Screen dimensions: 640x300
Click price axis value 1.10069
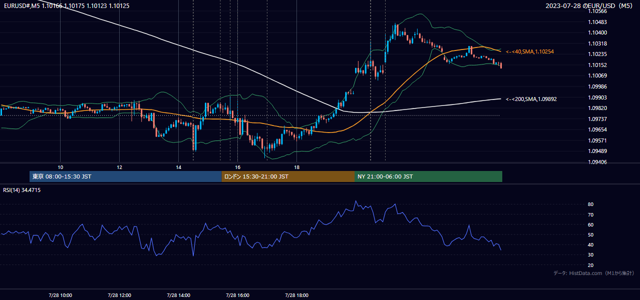pyautogui.click(x=597, y=75)
